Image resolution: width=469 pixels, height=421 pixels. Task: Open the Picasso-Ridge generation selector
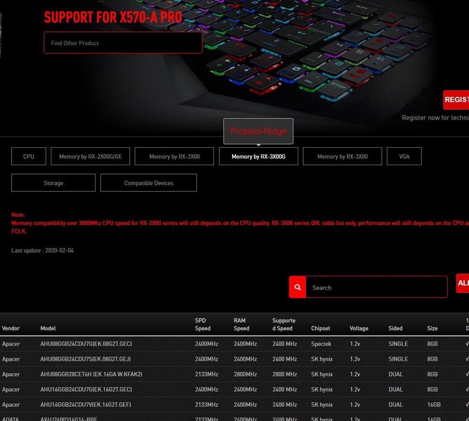[x=258, y=131]
